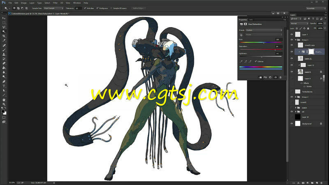Click Delete layer trash icon at Layers bottom
Screen dimensions: 329x185
tap(322, 183)
